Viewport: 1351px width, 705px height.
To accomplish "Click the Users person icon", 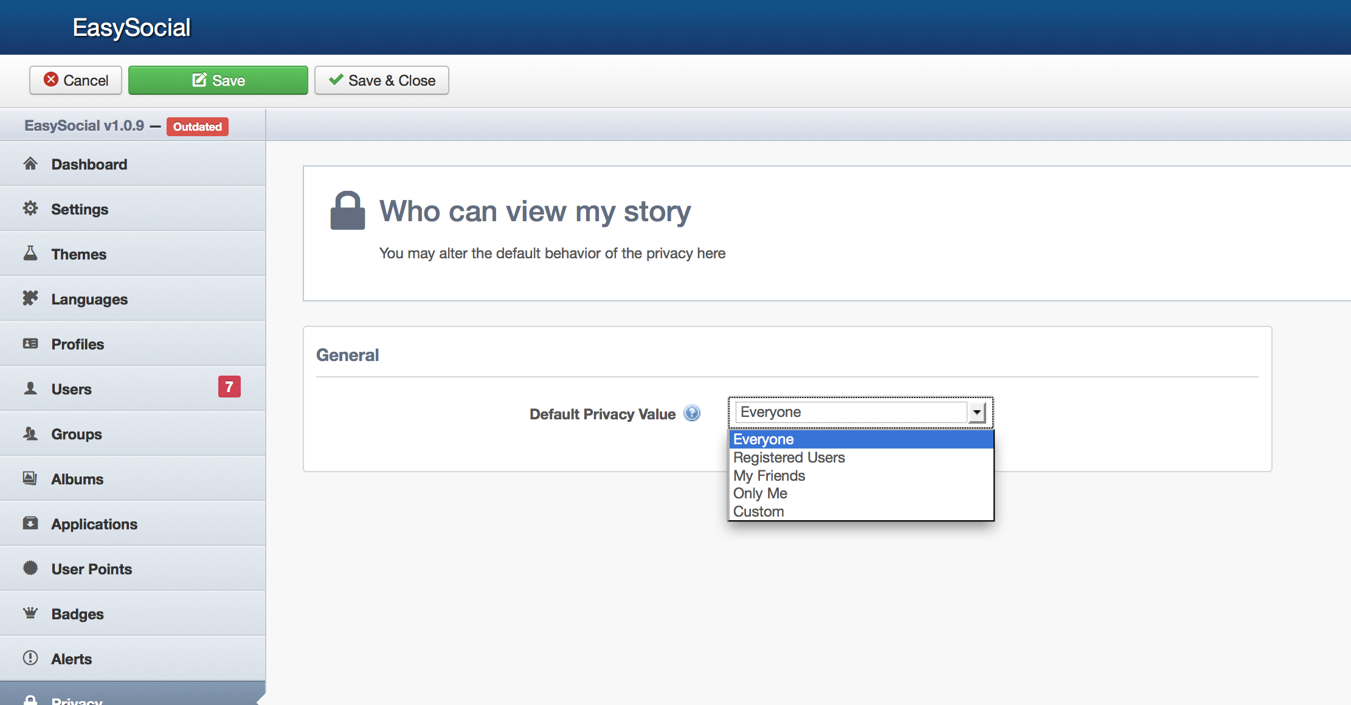I will pos(30,388).
